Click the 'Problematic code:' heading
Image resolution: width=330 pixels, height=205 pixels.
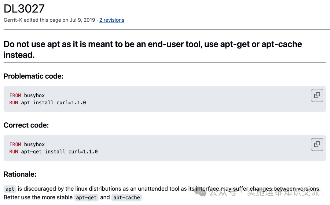[33, 76]
